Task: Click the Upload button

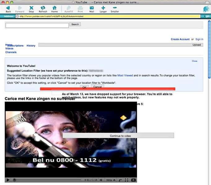Action: point(121,45)
